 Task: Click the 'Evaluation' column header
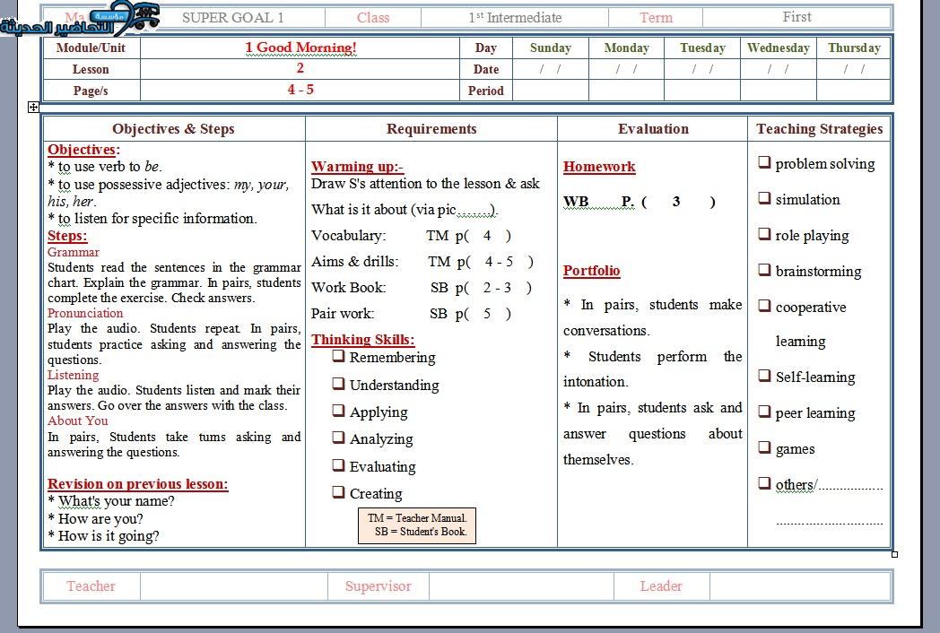(654, 129)
